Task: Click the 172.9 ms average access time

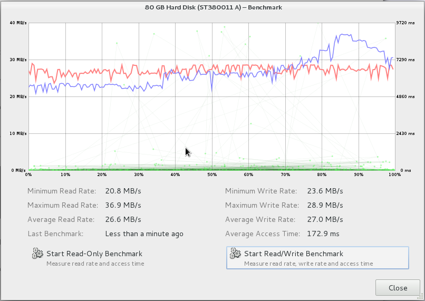Action: pos(323,234)
